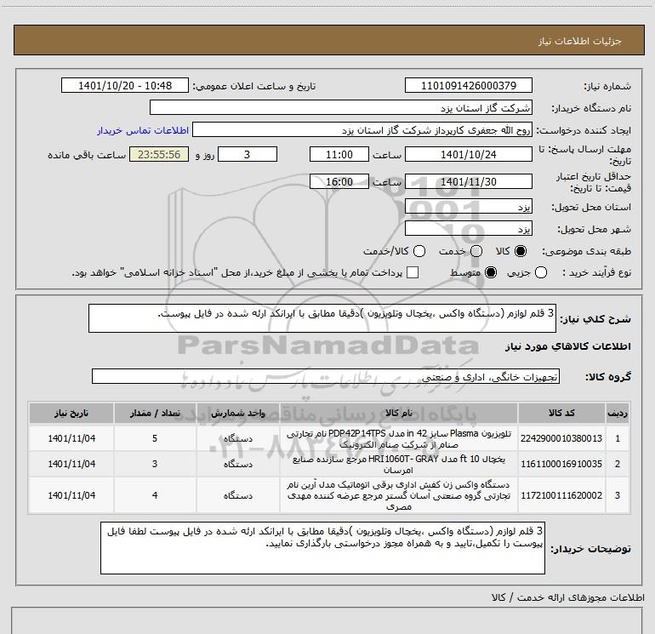Tick the اسناد خزانه اسلامی payment checkbox
655x634 pixels.
[413, 272]
